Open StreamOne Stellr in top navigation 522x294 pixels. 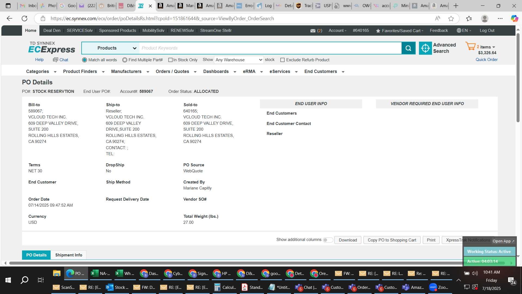216,31
